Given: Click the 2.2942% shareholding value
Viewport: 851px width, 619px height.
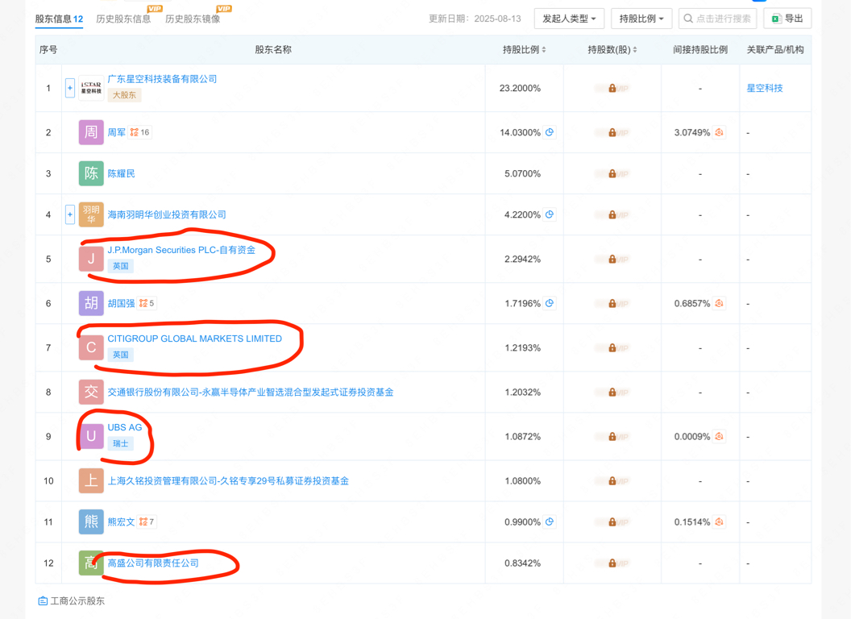Looking at the screenshot, I should tap(523, 259).
